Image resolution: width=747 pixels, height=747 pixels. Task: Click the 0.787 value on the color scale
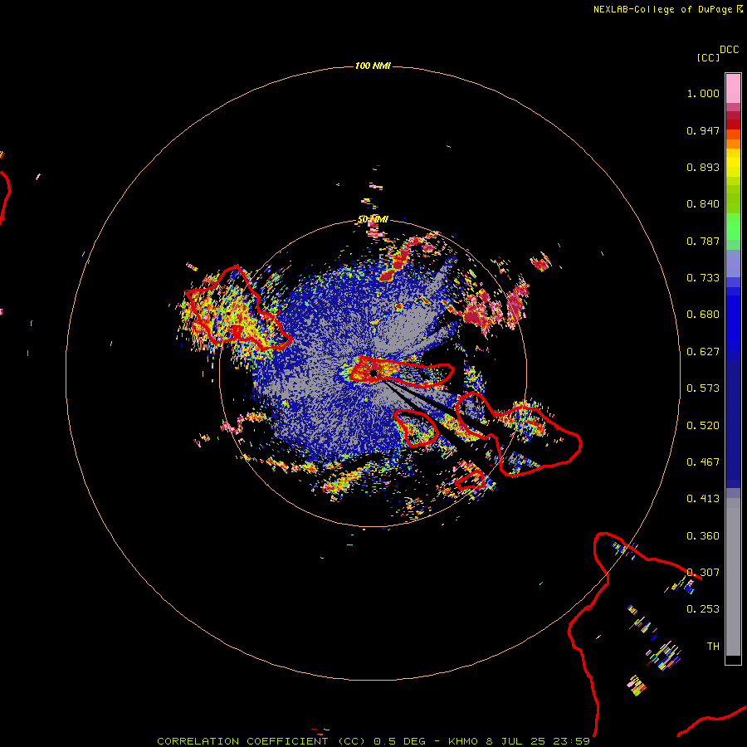(703, 241)
